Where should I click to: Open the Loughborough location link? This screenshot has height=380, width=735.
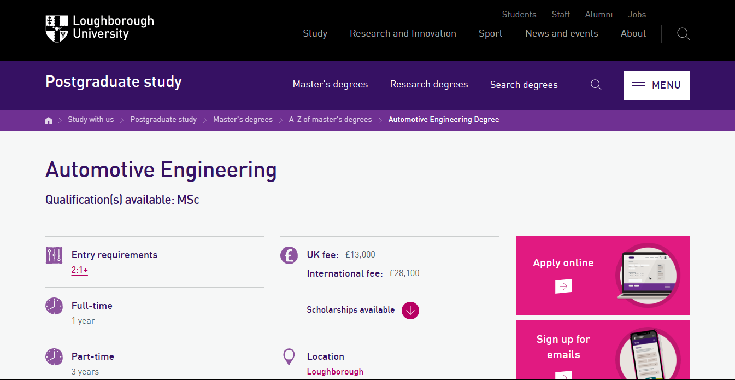pyautogui.click(x=334, y=372)
